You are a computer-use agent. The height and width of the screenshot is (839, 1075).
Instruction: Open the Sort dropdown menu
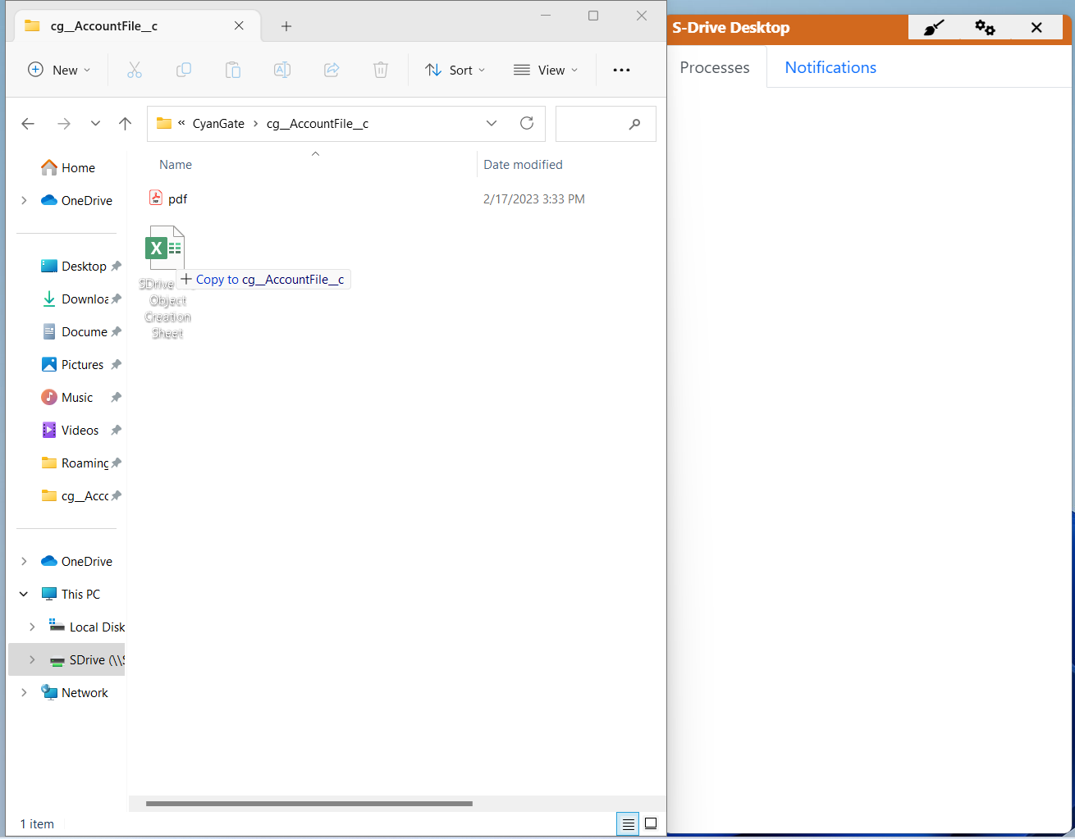(x=455, y=71)
